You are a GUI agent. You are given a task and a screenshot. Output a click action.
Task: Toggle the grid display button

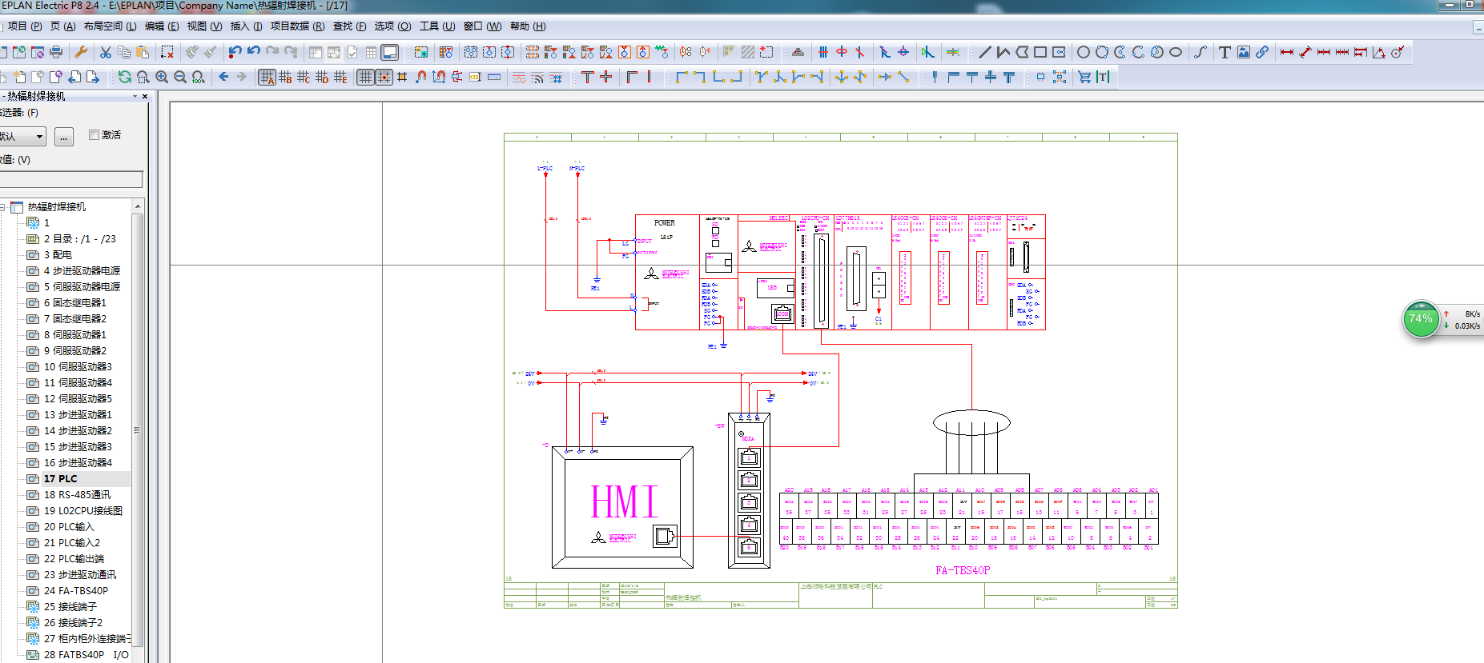tap(365, 78)
